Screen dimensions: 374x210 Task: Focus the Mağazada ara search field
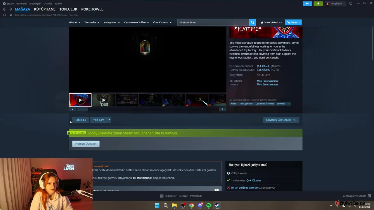[x=213, y=22]
